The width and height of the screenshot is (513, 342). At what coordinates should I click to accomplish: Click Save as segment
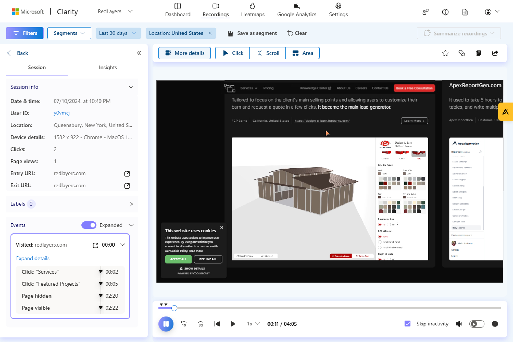pyautogui.click(x=252, y=33)
